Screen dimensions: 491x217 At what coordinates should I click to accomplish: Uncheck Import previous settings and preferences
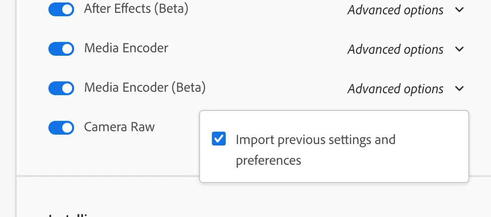(219, 139)
